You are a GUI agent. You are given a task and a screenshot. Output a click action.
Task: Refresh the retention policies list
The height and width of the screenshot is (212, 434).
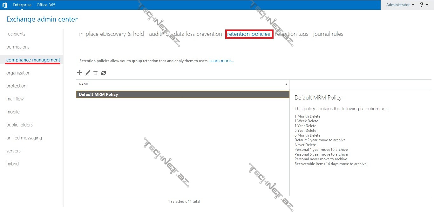coord(104,73)
